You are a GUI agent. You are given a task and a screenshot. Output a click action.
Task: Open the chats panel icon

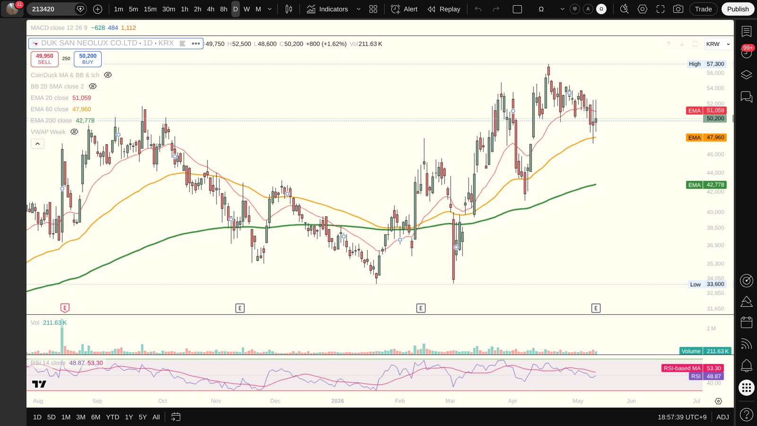tap(747, 97)
